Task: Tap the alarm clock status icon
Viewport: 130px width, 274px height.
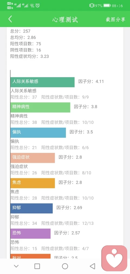Action: click(x=38, y=5)
